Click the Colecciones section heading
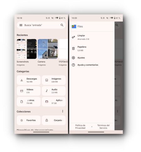 pos(23,111)
